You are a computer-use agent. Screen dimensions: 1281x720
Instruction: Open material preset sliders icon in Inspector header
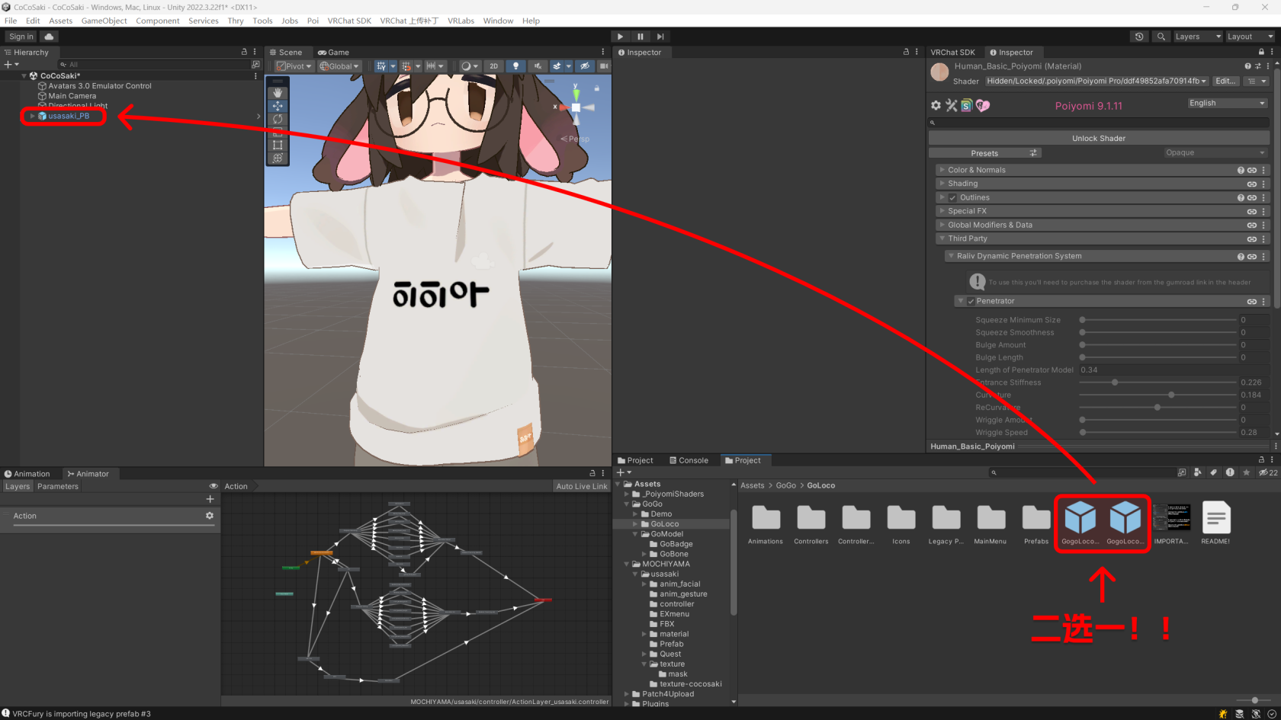[1257, 66]
